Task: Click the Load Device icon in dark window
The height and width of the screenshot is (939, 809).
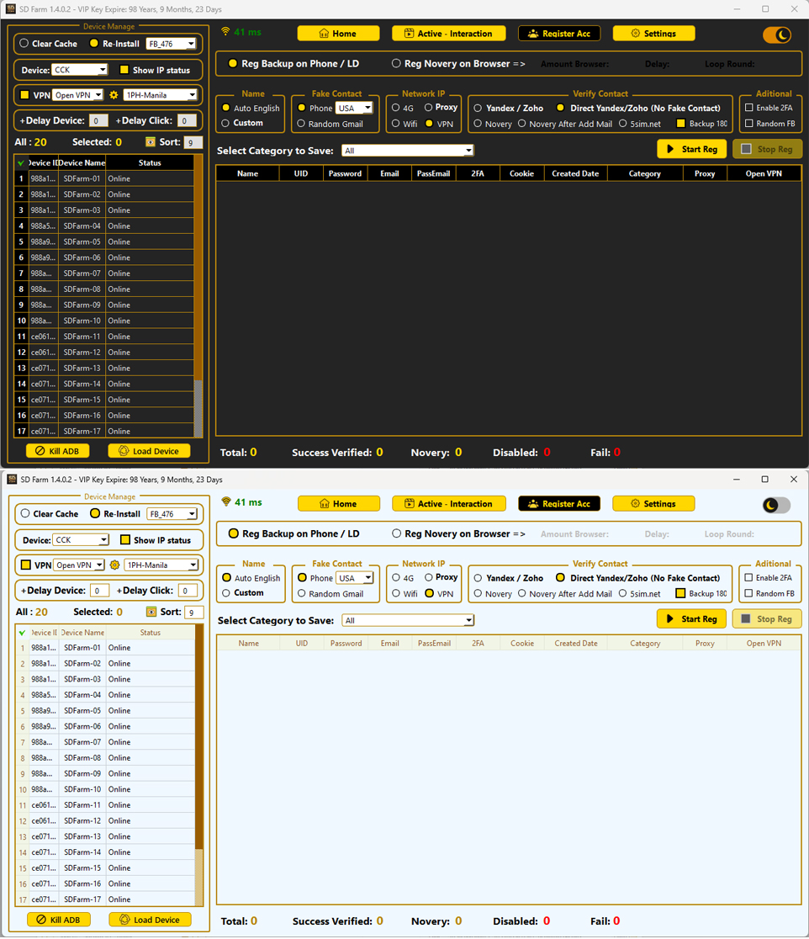Action: pos(124,451)
